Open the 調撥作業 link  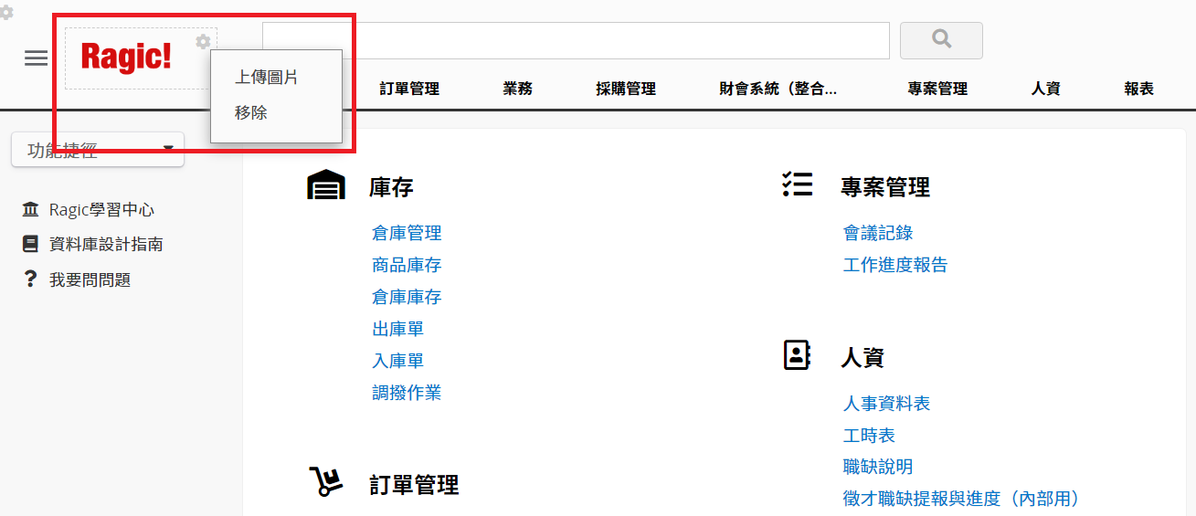(x=407, y=393)
